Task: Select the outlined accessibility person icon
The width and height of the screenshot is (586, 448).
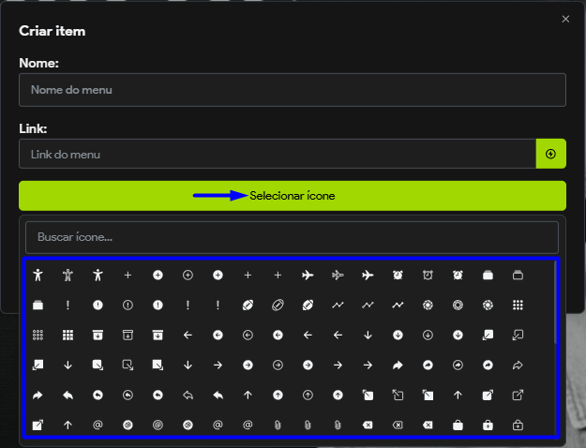Action: [68, 275]
